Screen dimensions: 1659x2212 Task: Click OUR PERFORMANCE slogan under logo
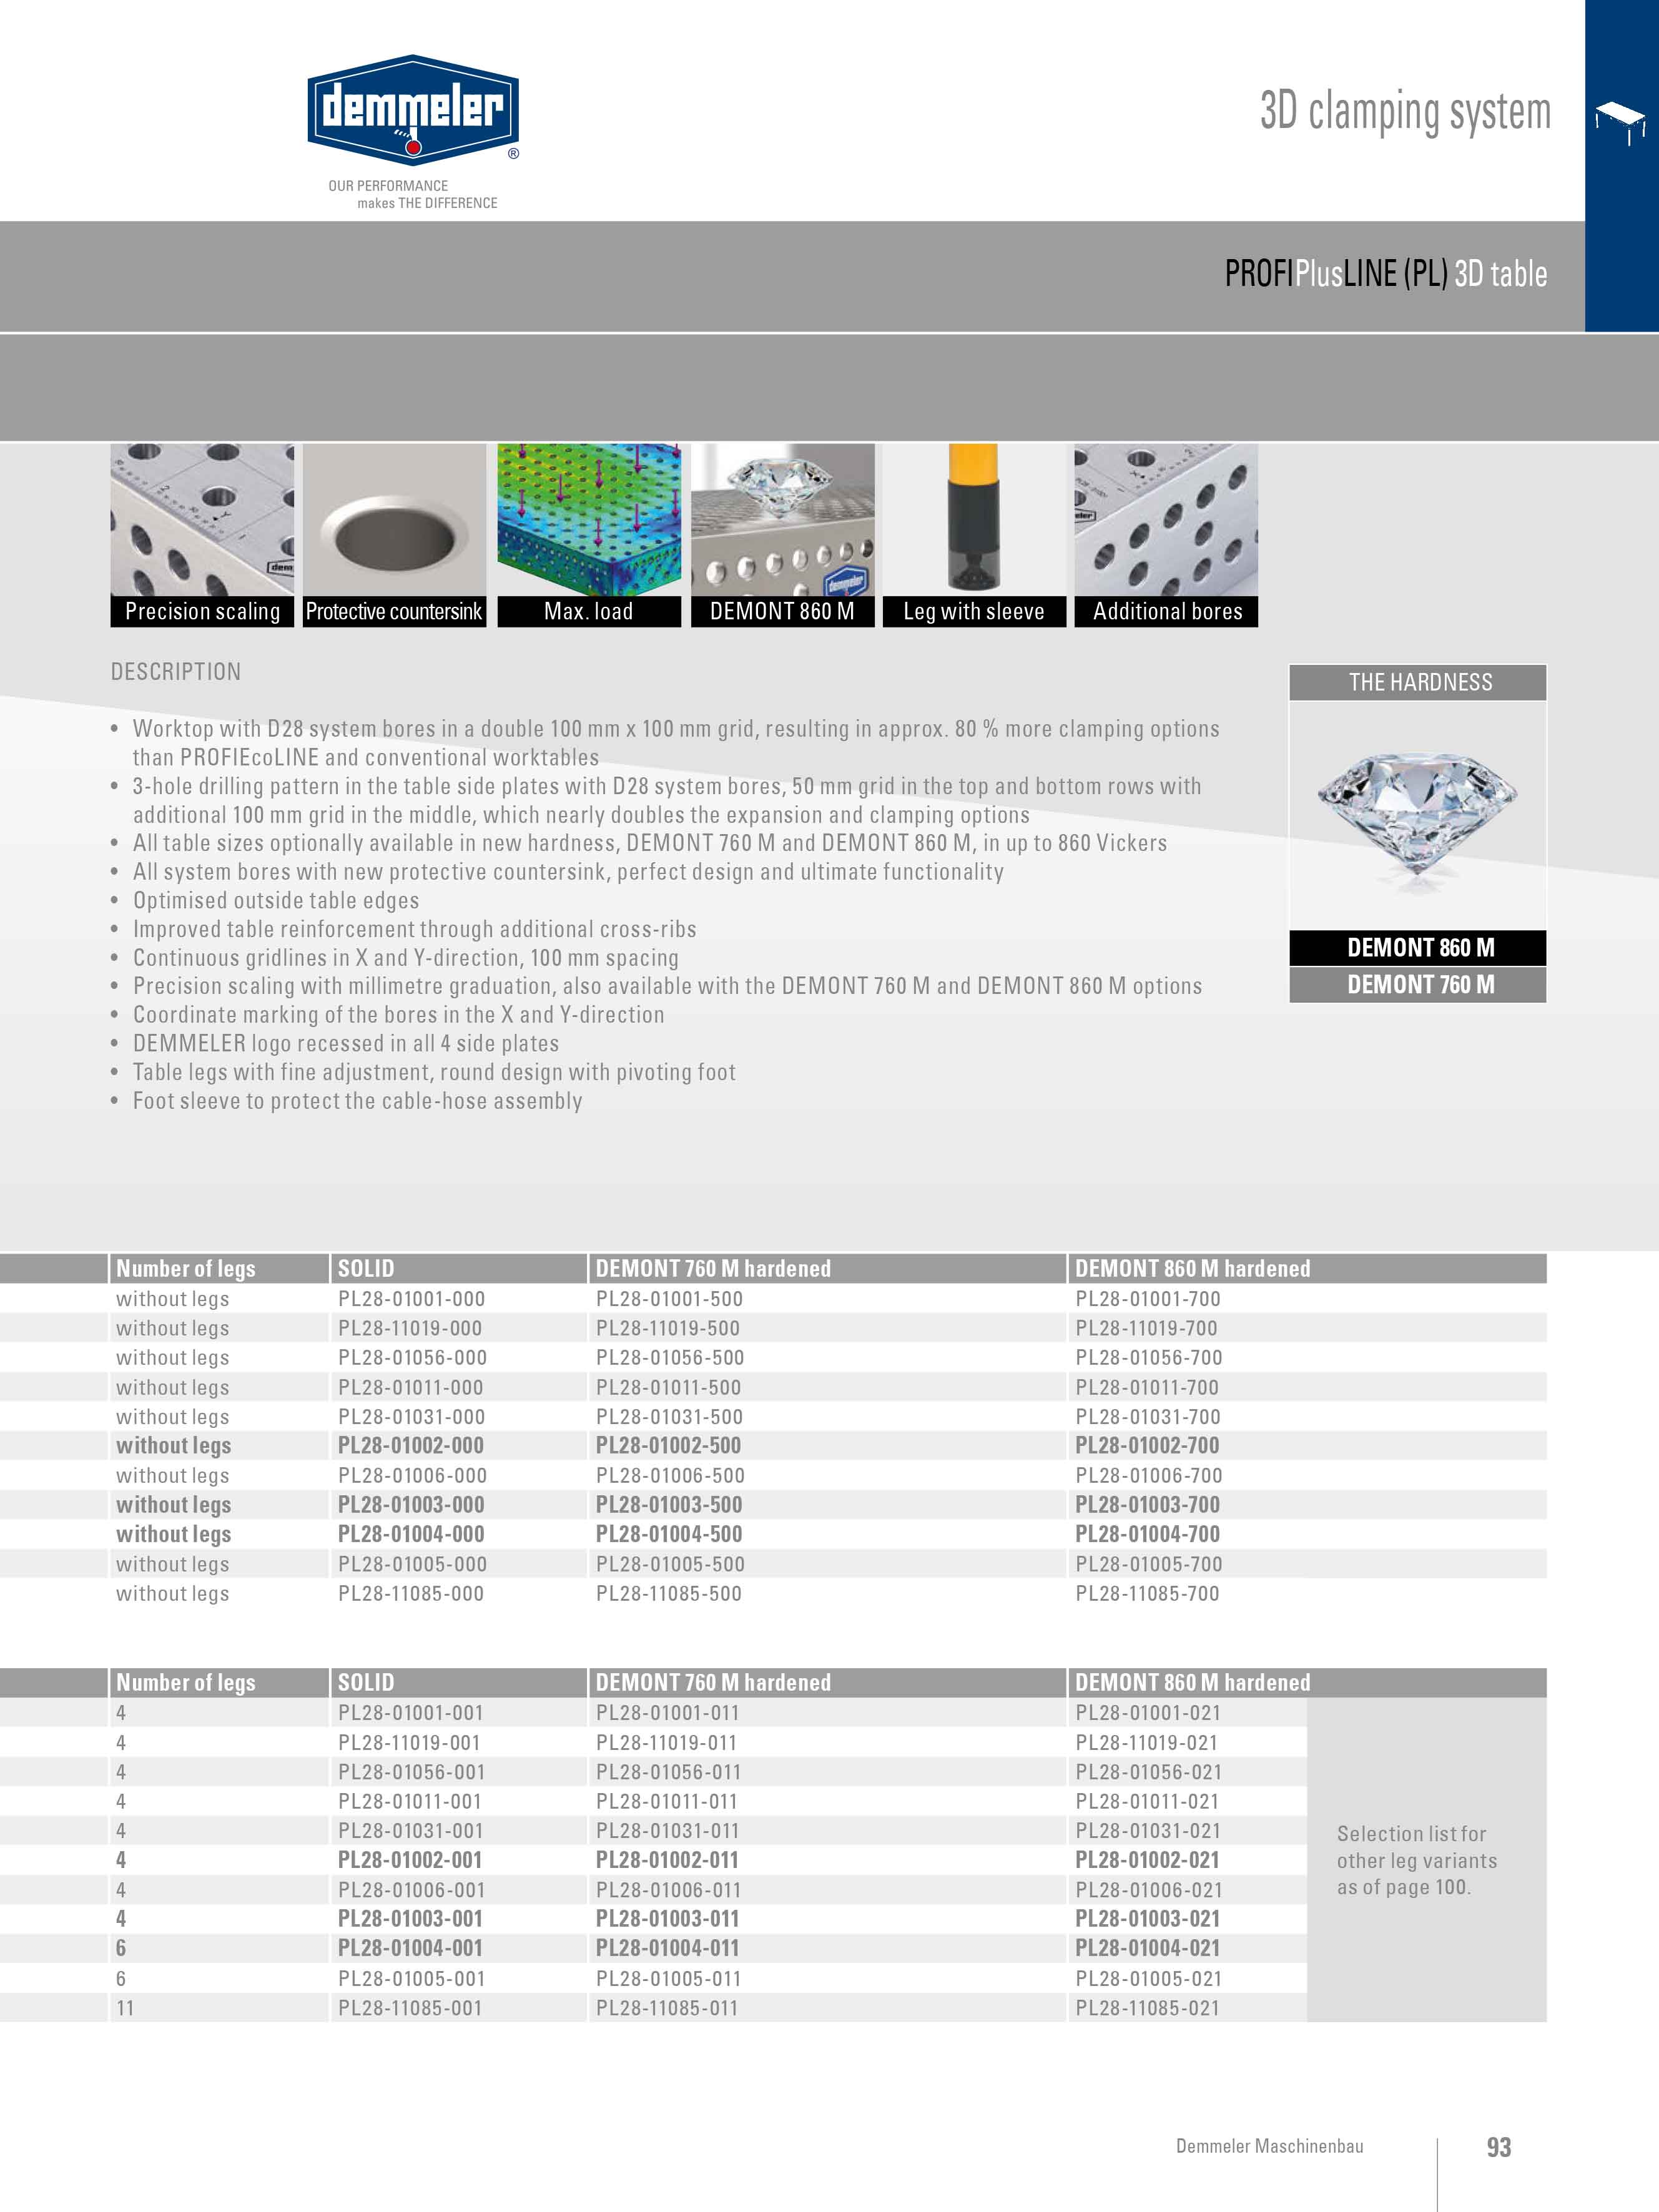[413, 194]
